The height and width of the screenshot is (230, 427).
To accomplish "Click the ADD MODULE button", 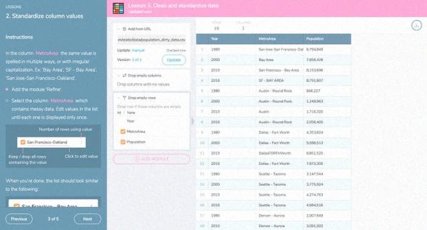I will tap(151, 159).
